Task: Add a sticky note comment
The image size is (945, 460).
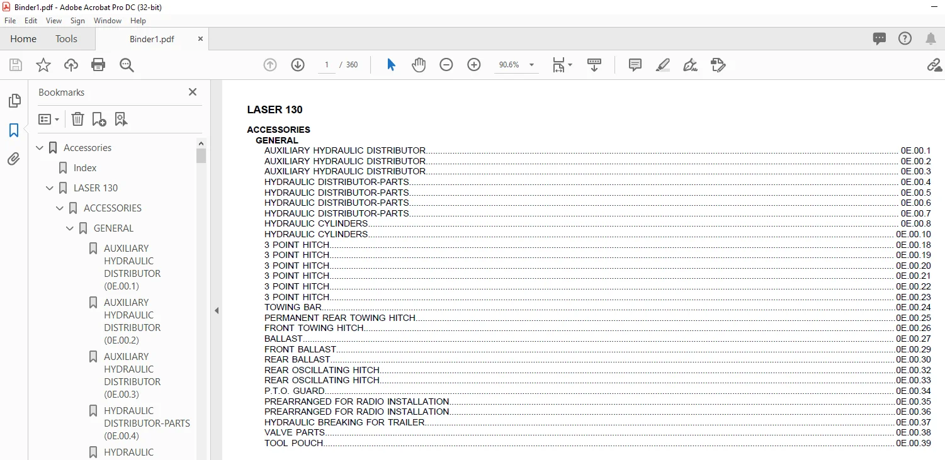Action: click(x=635, y=65)
